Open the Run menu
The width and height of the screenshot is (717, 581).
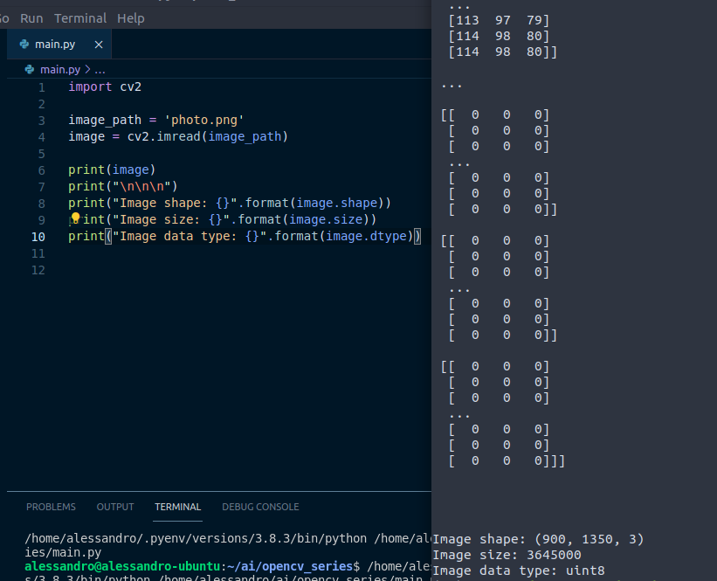tap(31, 17)
